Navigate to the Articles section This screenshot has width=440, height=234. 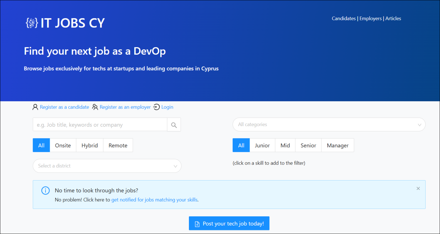point(393,18)
